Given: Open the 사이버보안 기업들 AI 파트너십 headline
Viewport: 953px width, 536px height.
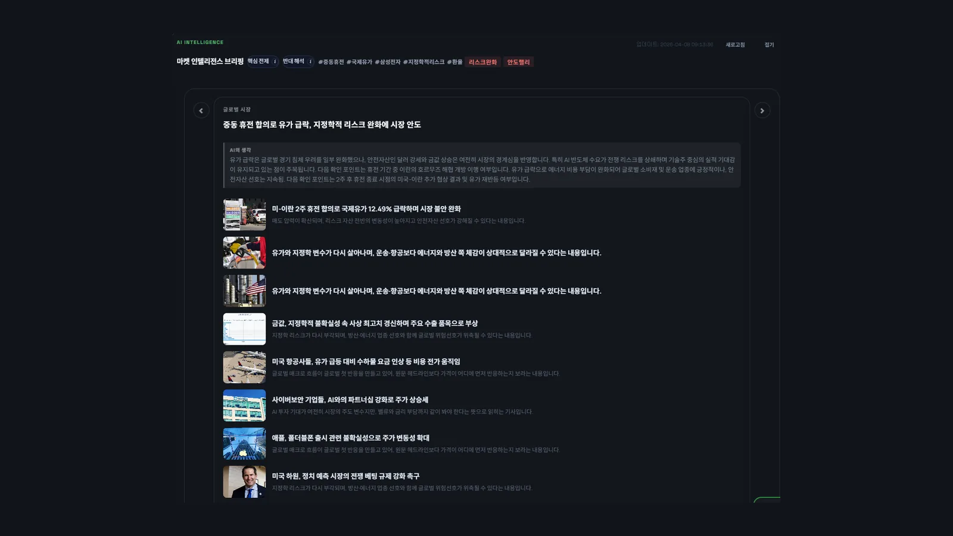Looking at the screenshot, I should click(x=350, y=400).
